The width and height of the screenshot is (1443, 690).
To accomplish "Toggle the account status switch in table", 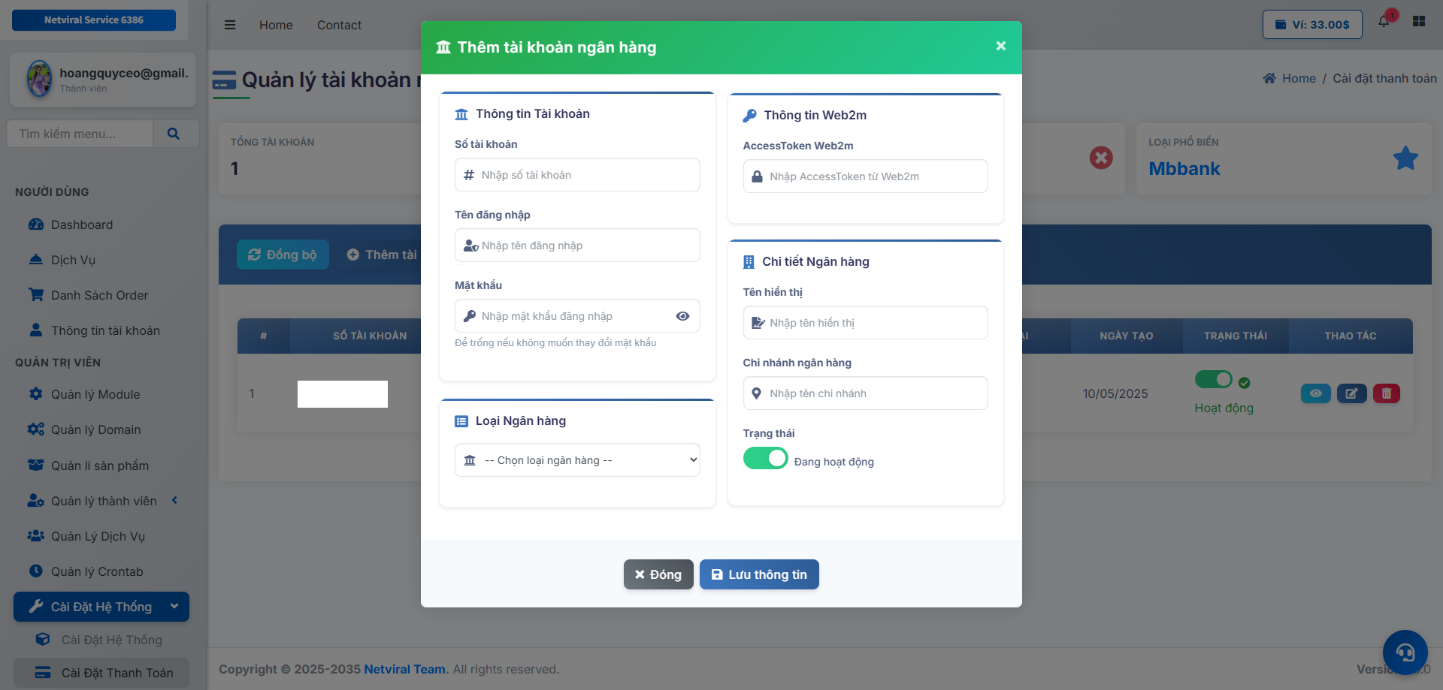I will pos(1213,380).
